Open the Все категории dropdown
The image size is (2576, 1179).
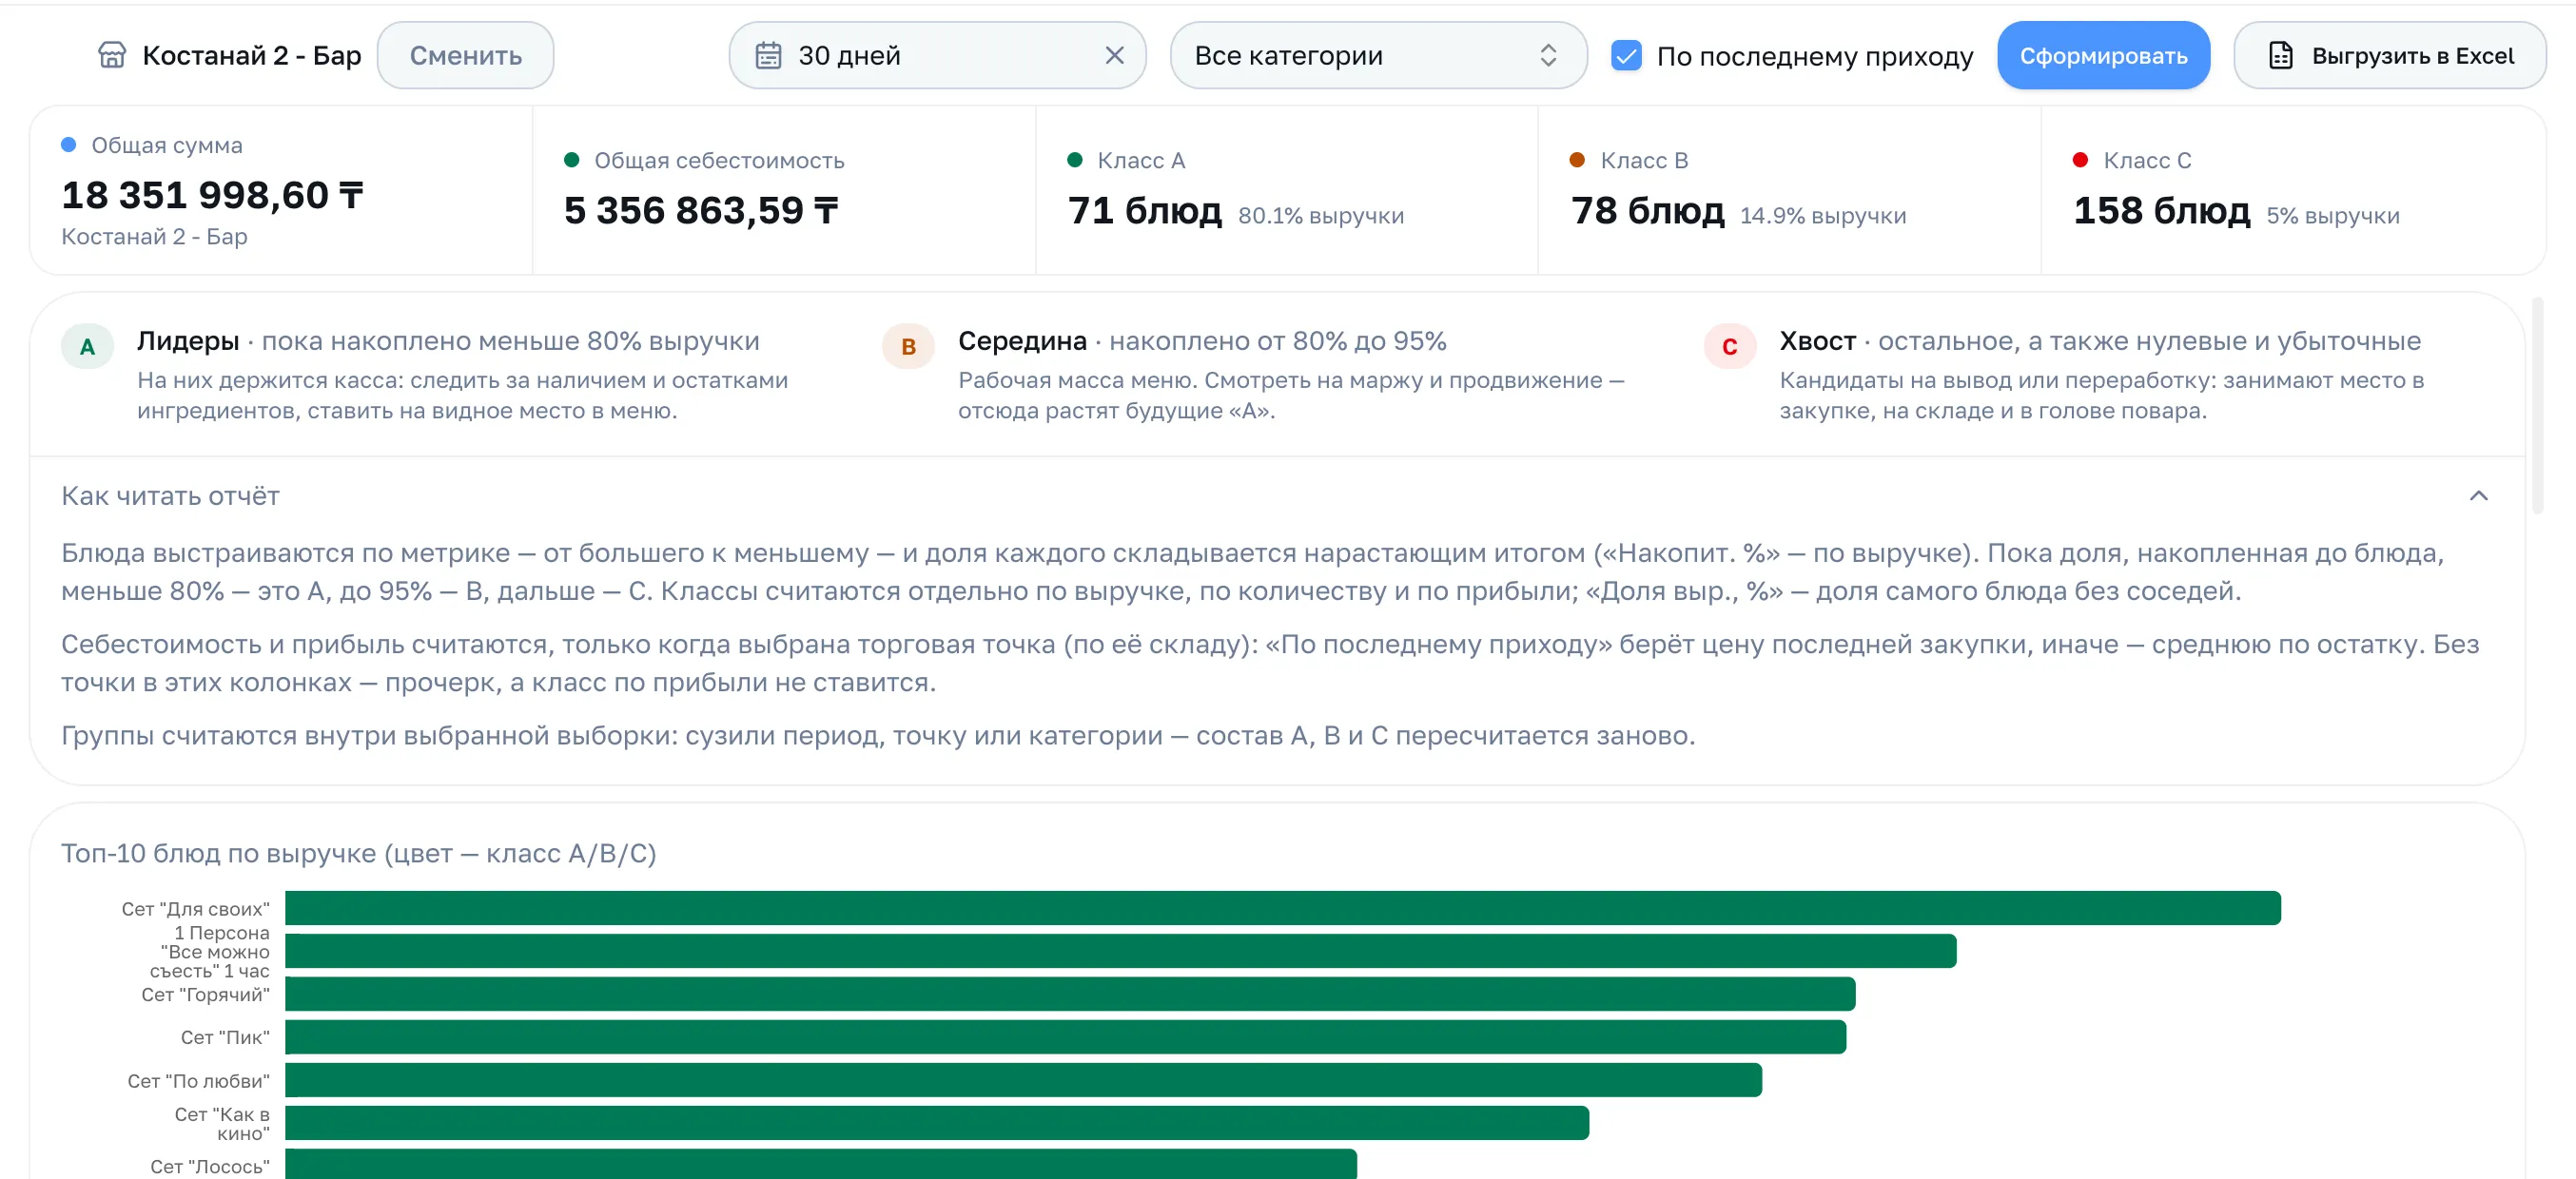[1378, 55]
